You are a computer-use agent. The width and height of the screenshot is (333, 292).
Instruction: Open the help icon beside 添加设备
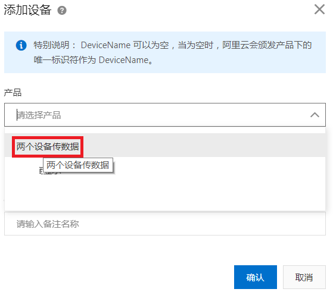(62, 10)
